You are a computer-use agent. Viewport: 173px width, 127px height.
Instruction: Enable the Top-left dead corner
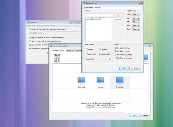point(86,49)
